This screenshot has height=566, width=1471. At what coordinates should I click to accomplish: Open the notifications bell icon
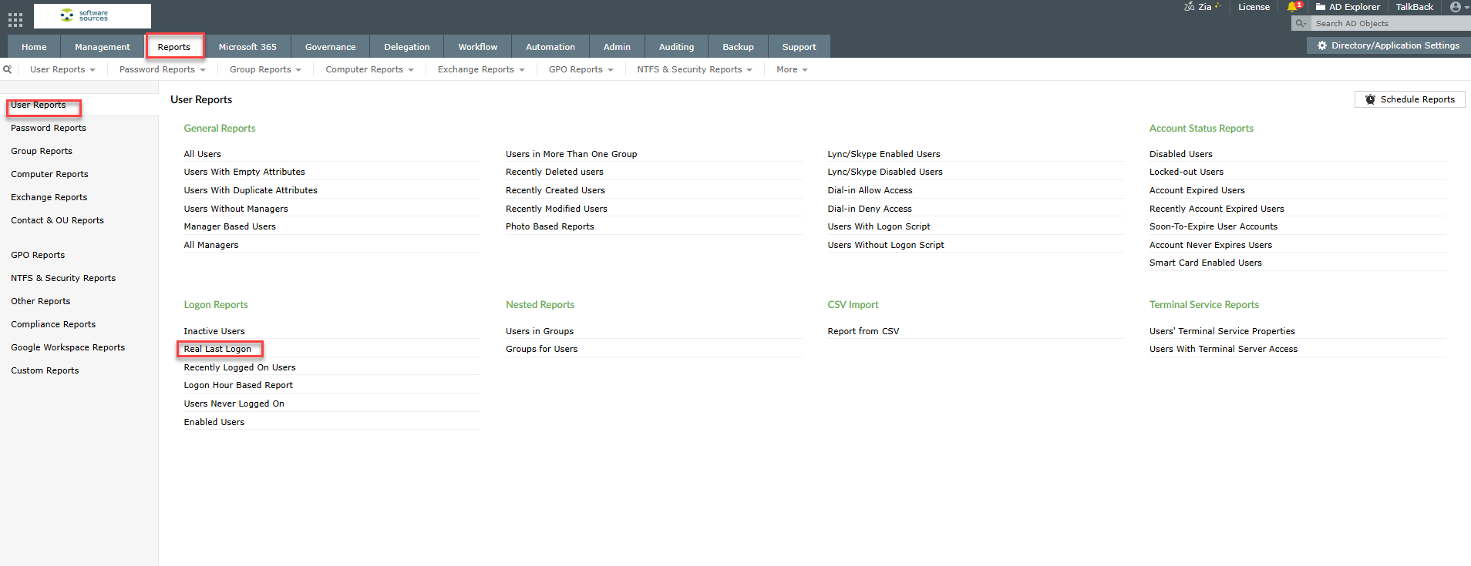coord(1293,7)
